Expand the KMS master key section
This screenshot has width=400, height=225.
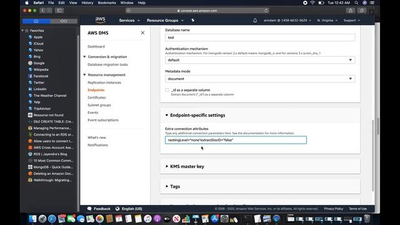pyautogui.click(x=167, y=166)
